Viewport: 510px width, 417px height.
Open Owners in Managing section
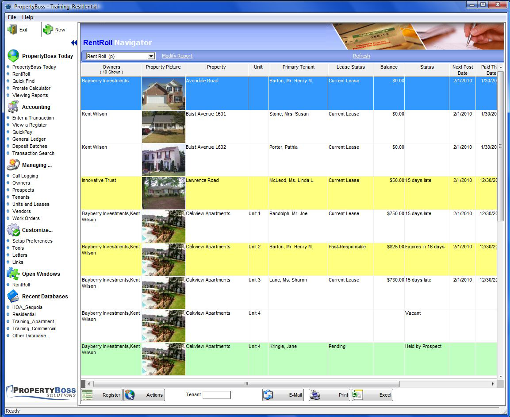tap(21, 183)
